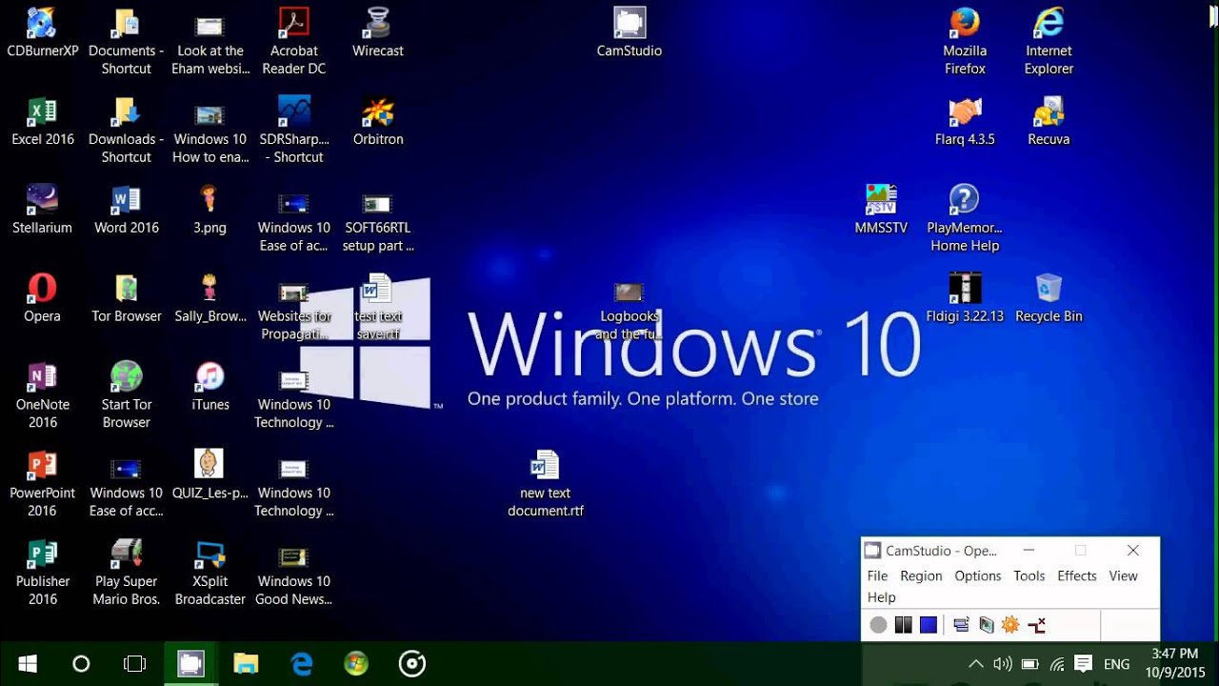The height and width of the screenshot is (686, 1219).
Task: Open File Explorer from the taskbar
Action: tap(246, 663)
